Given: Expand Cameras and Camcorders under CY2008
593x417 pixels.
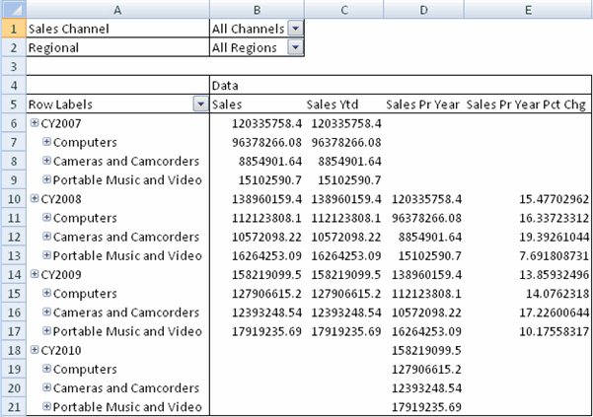Looking at the screenshot, I should pos(46,237).
